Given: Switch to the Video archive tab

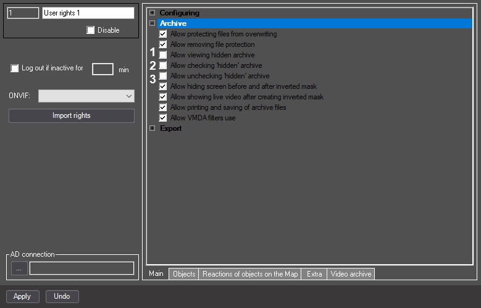Looking at the screenshot, I should click(x=351, y=274).
